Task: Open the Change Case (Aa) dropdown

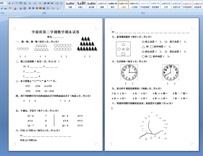Action: (x=6, y=8)
